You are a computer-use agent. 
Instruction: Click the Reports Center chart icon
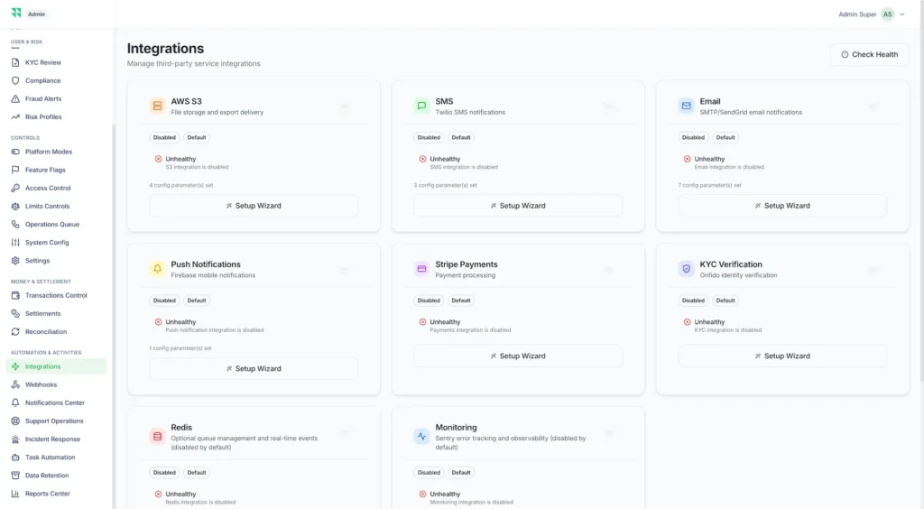15,494
